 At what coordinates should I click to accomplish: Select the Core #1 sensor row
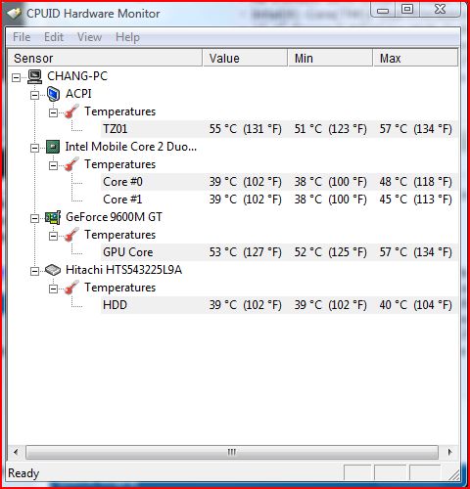coord(279,200)
